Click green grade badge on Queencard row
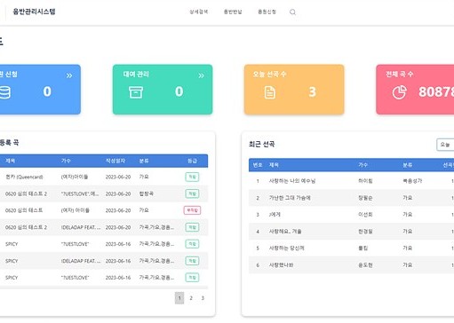 pos(192,177)
